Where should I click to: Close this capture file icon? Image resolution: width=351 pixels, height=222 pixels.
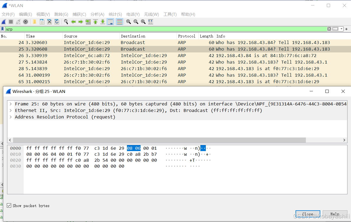49,22
